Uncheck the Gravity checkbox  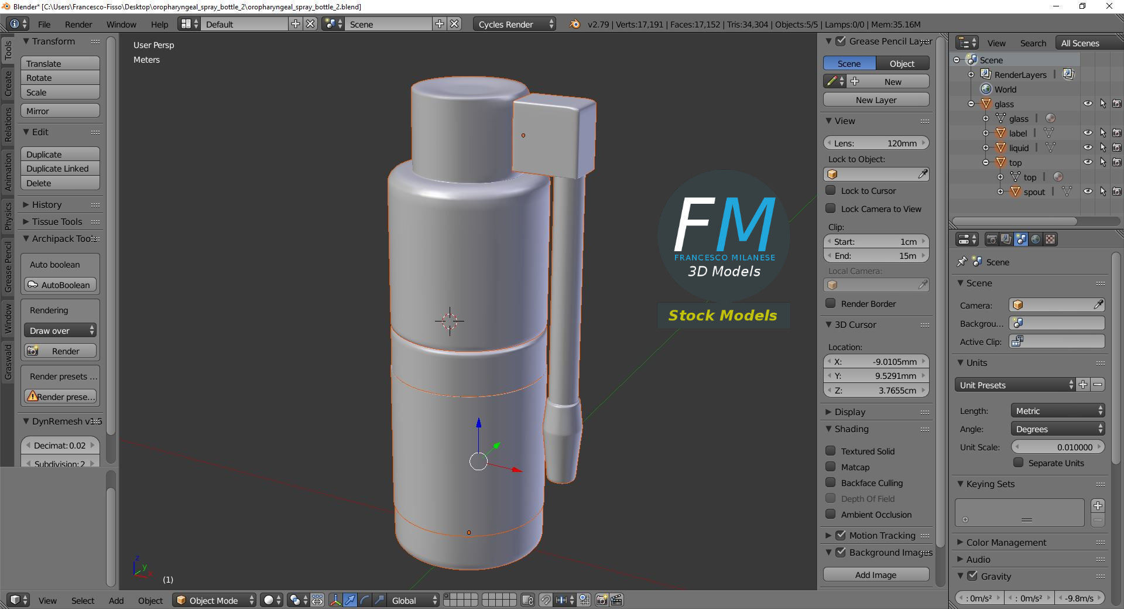(x=972, y=576)
